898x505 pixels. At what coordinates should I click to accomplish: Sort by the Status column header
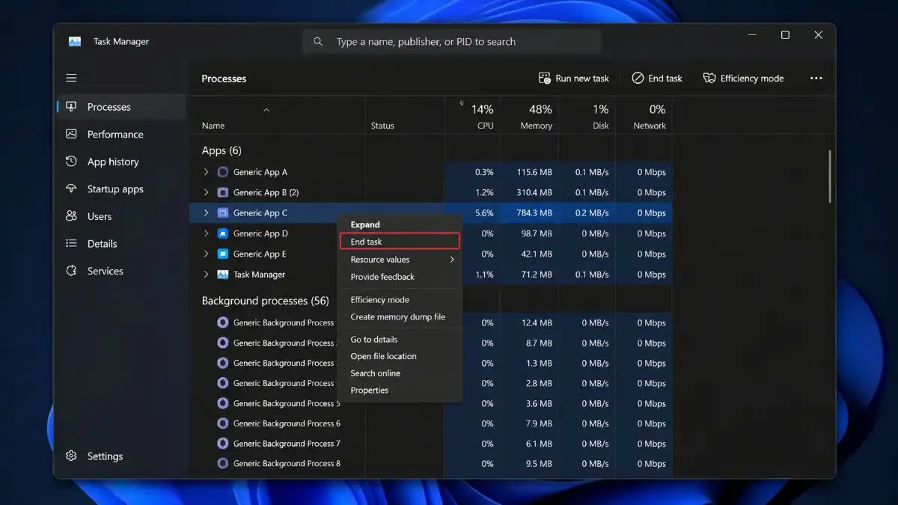(405, 116)
